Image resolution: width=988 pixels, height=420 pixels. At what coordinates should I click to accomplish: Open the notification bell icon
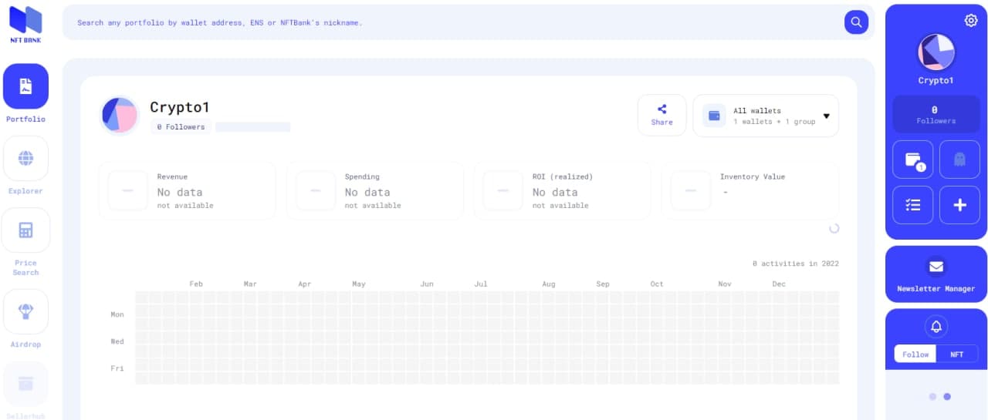coord(936,327)
